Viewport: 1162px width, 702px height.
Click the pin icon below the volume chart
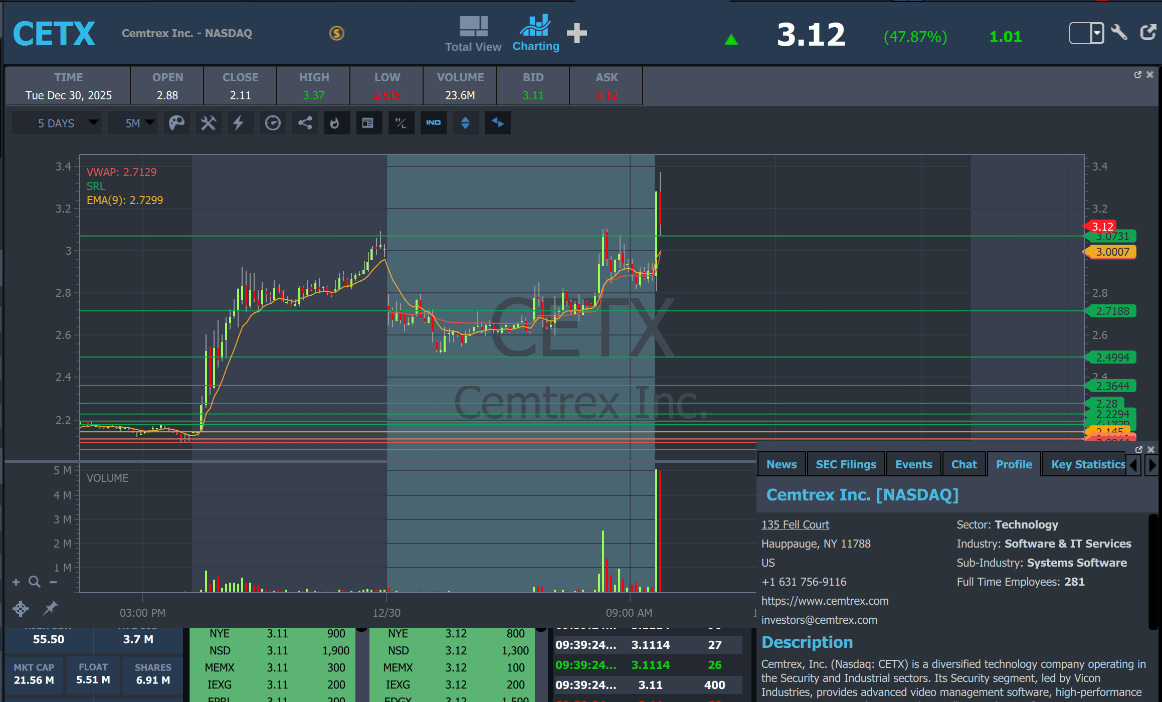[x=49, y=608]
